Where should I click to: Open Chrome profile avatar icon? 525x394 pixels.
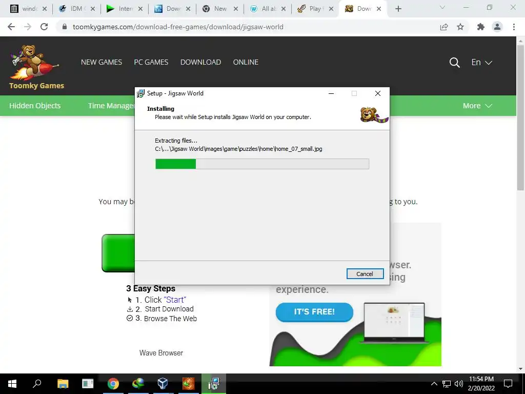[x=497, y=27]
